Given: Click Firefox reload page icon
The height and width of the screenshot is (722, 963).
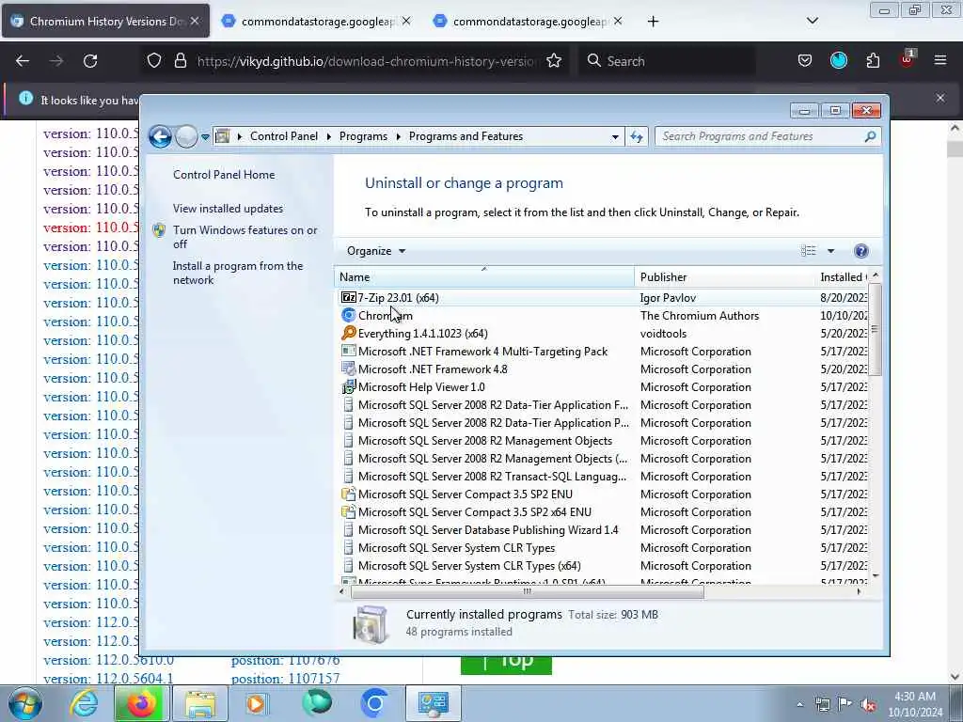Looking at the screenshot, I should pos(90,61).
